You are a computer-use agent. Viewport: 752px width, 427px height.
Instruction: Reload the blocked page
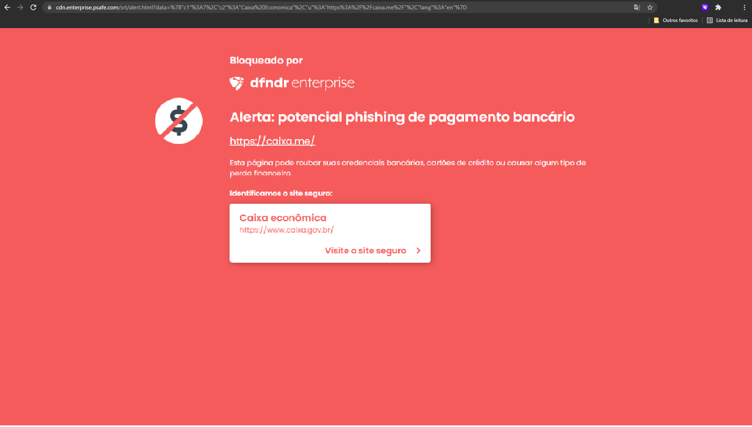pyautogui.click(x=33, y=7)
